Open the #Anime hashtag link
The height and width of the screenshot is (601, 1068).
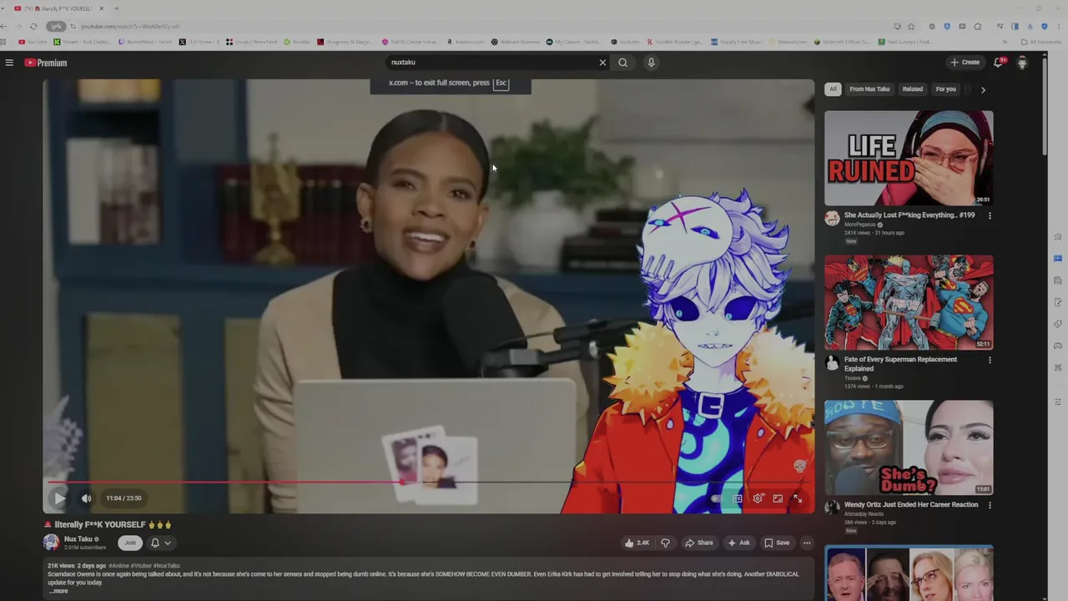pos(118,566)
